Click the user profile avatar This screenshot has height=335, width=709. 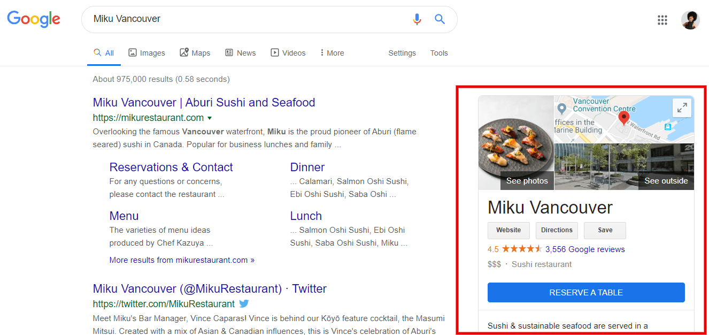(690, 20)
